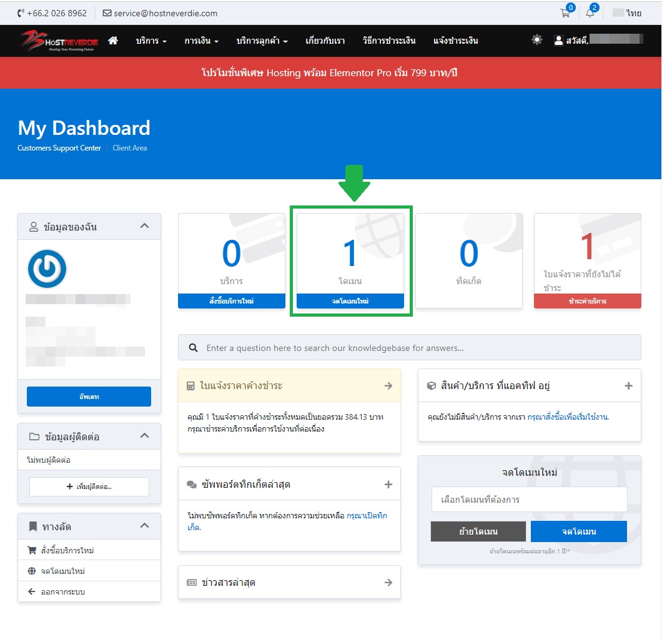This screenshot has width=662, height=642.
Task: Go to แจ้งชำระเงิน menu item
Action: pos(455,41)
